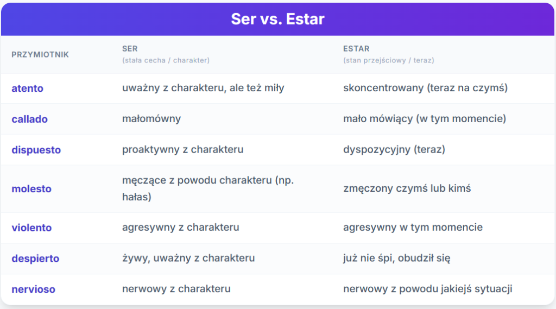This screenshot has width=556, height=309.
Task: Select 'już nie śpi, obudził się' cell
Action: tap(397, 258)
